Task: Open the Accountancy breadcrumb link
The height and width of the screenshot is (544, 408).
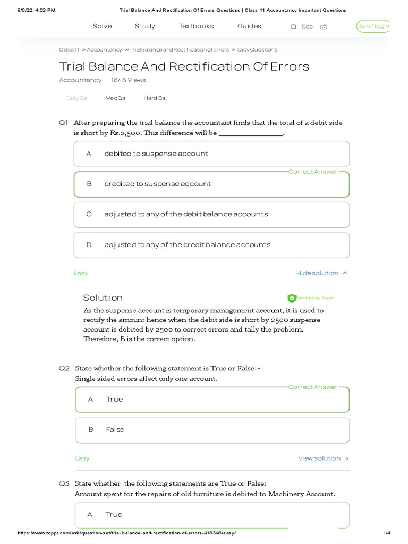Action: pos(104,50)
